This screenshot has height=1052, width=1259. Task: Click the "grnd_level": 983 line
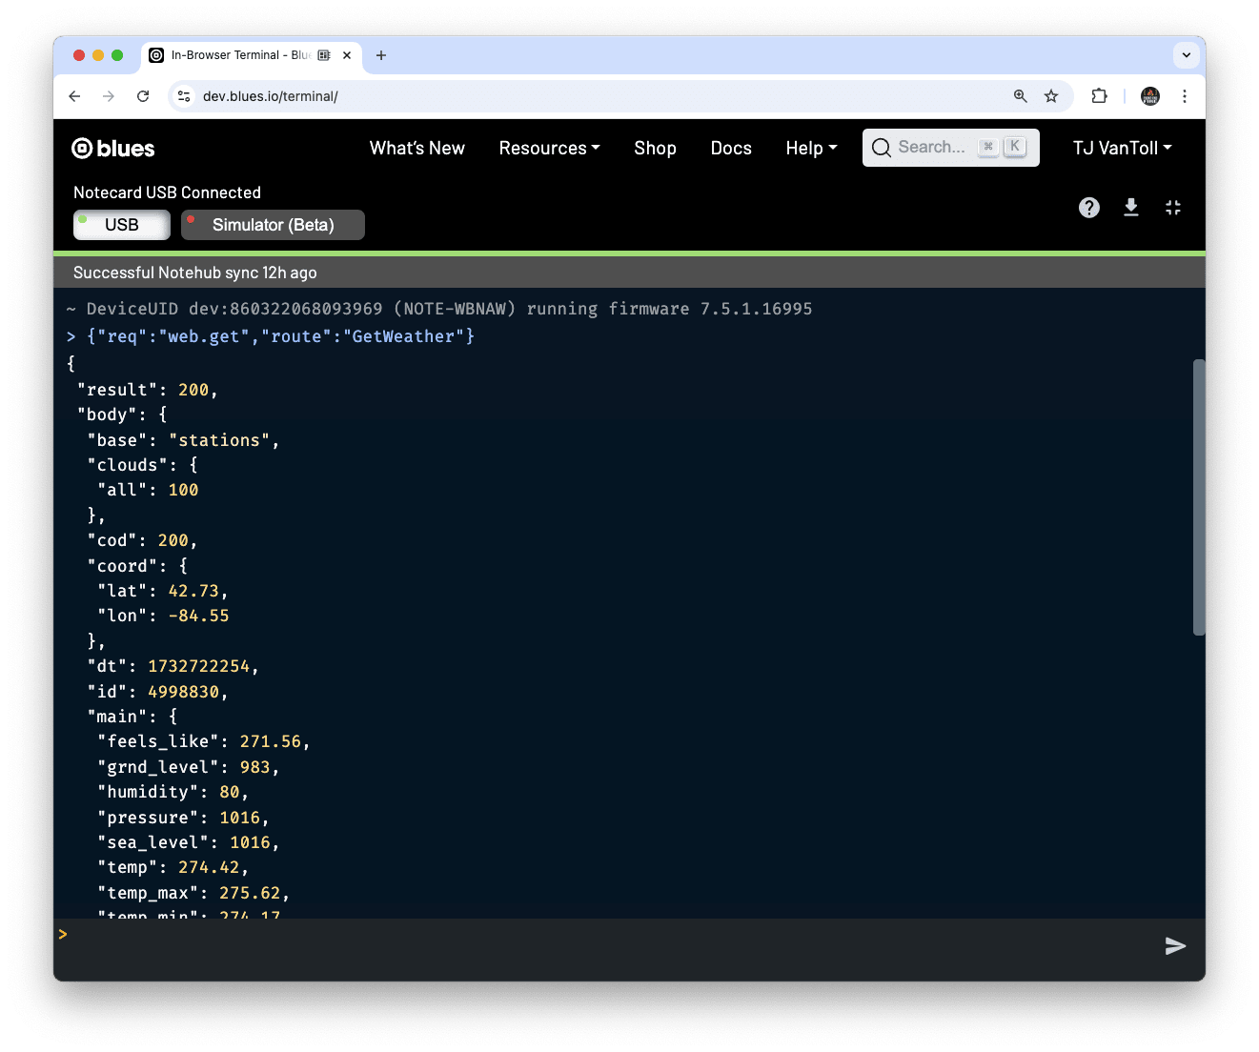coord(189,767)
